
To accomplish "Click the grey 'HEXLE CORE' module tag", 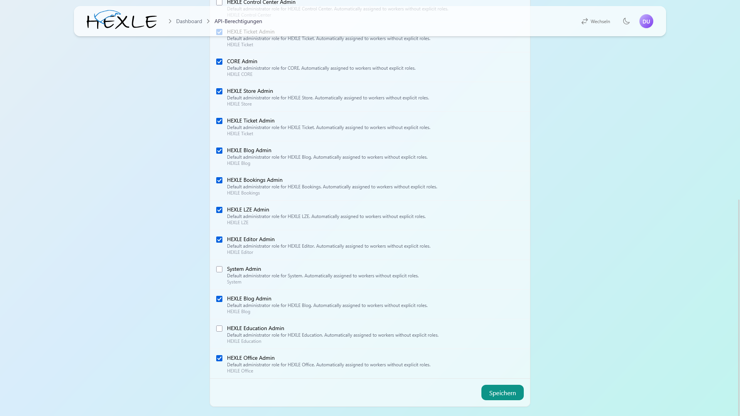I will (x=240, y=74).
